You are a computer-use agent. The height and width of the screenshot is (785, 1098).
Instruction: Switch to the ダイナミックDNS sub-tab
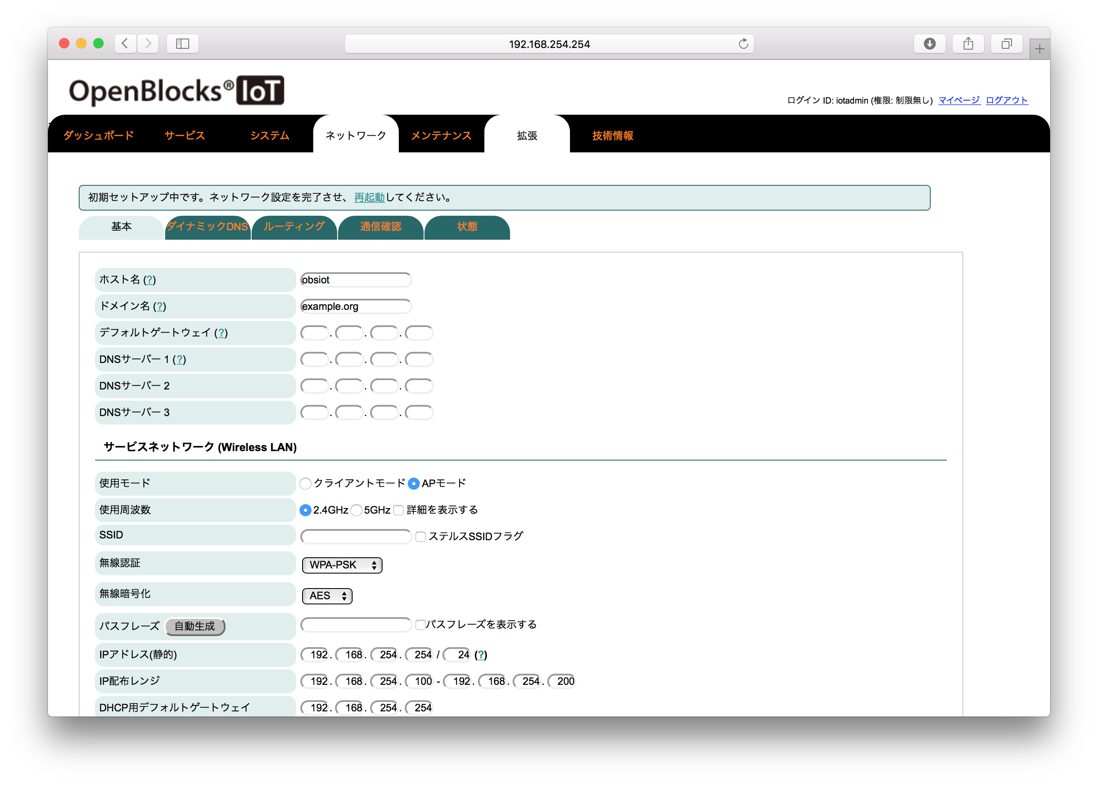click(x=208, y=227)
